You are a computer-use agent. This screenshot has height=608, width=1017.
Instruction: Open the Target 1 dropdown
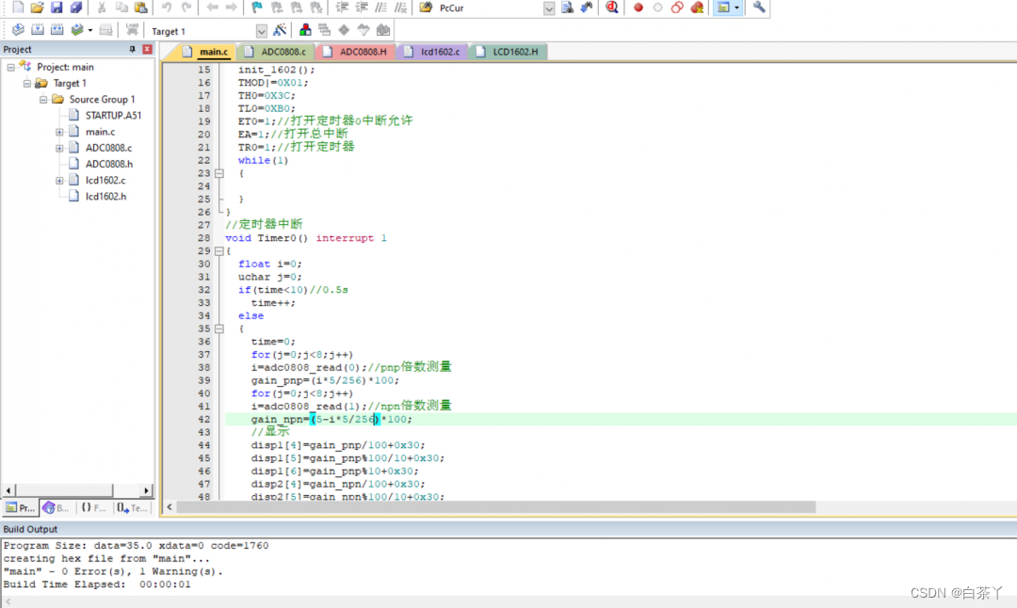[261, 31]
